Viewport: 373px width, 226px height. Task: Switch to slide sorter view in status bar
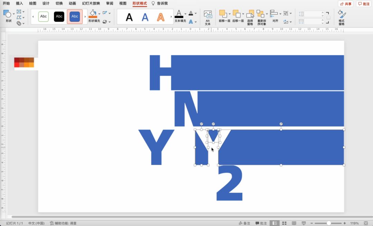point(285,223)
